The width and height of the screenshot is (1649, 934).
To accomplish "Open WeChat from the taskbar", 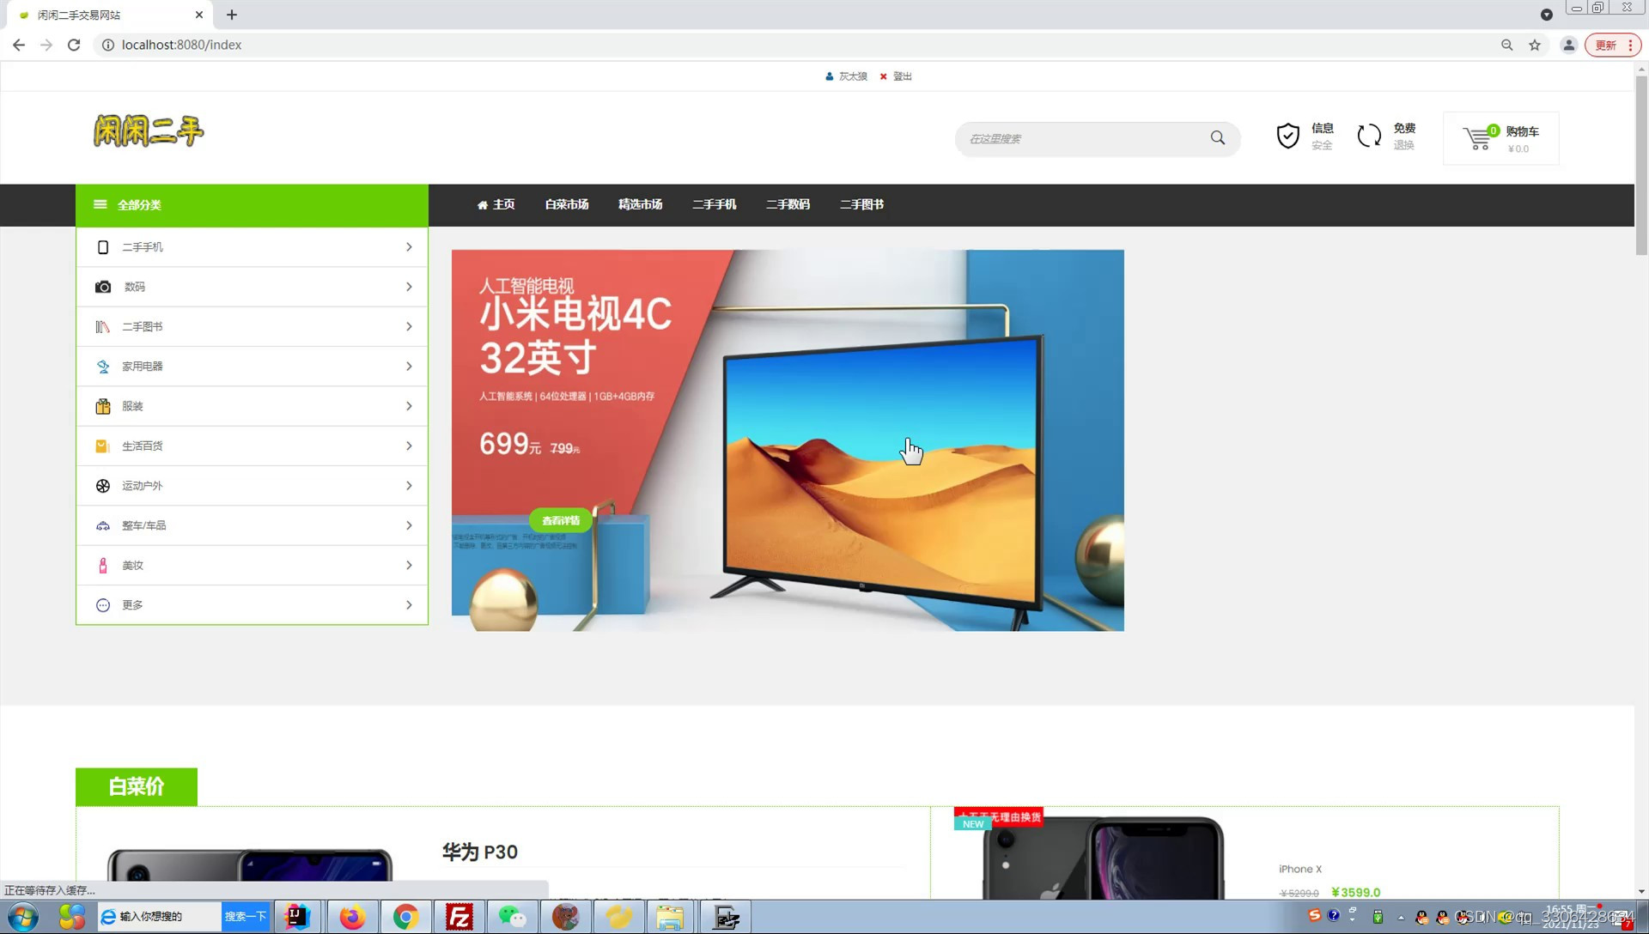I will pos(512,917).
